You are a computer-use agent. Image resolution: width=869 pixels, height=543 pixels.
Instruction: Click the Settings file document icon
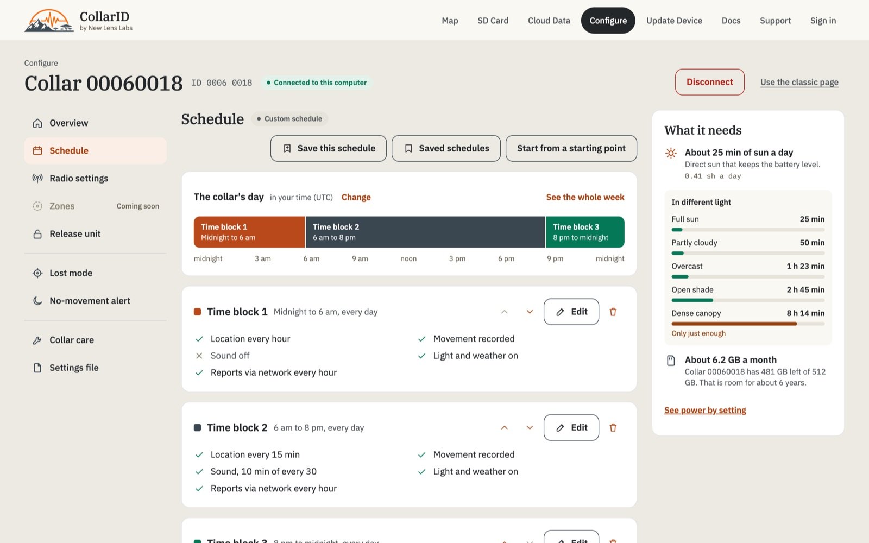click(37, 368)
